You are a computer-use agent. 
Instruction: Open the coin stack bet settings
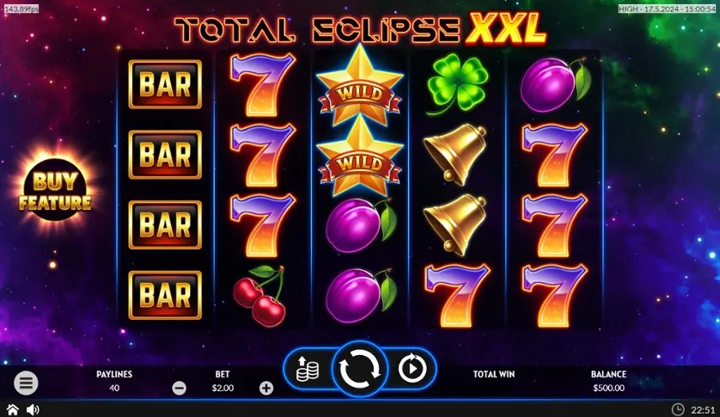[308, 369]
